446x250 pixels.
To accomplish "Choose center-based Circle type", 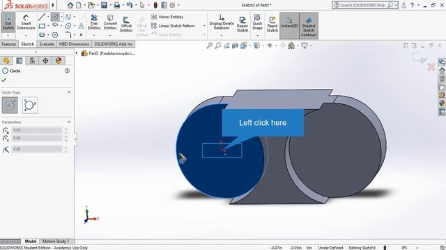I will pos(10,105).
